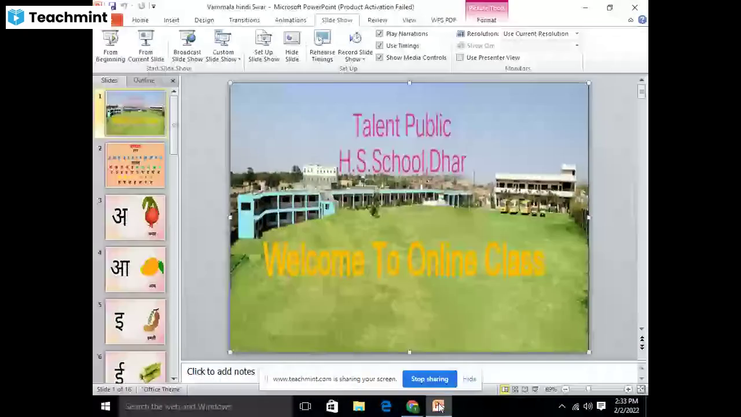Viewport: 741px width, 417px height.
Task: Click the Save icon in quick access toolbar
Action: pos(112,6)
